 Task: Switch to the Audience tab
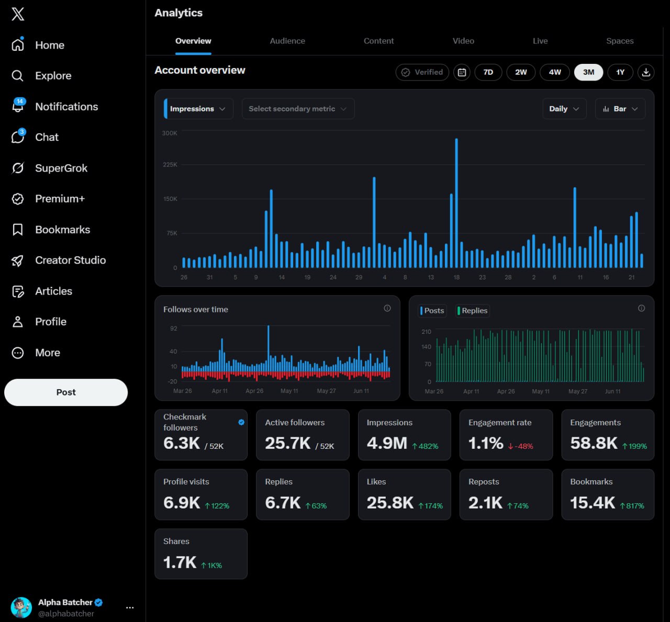[287, 41]
